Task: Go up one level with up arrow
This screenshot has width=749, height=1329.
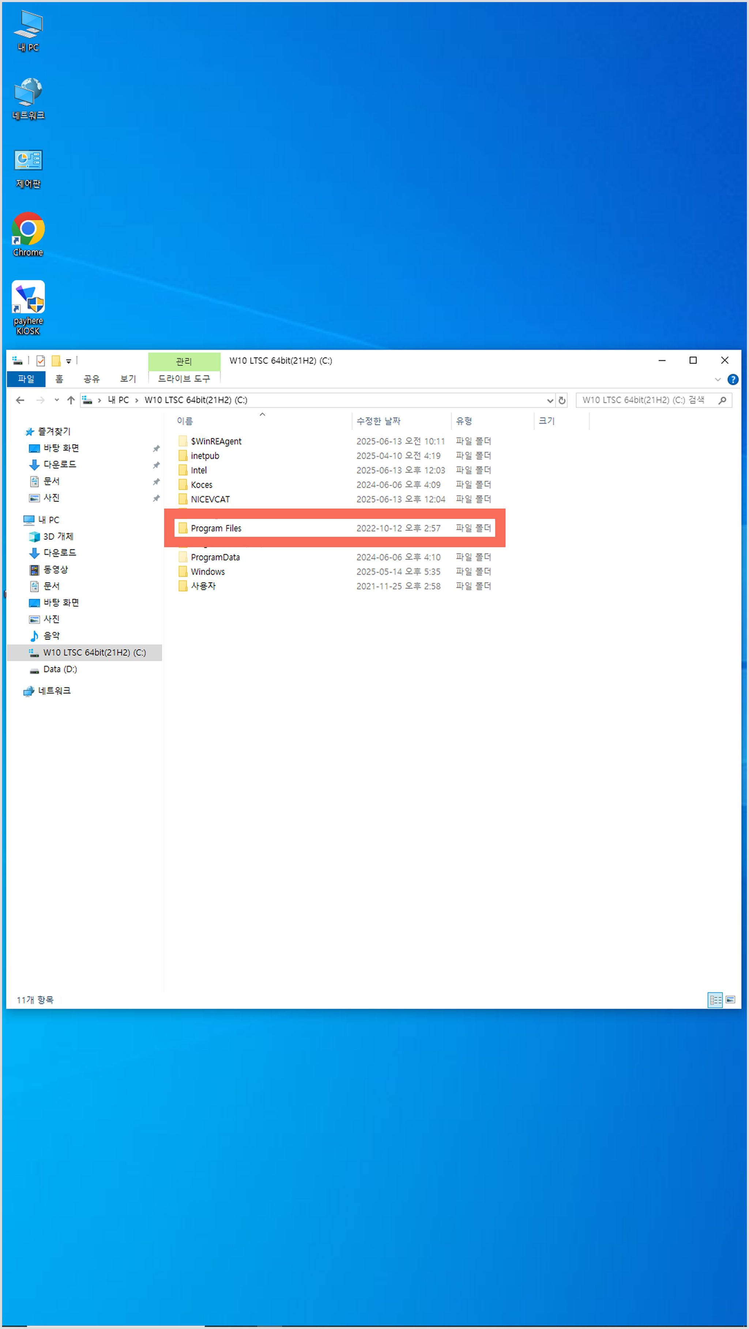Action: tap(71, 400)
